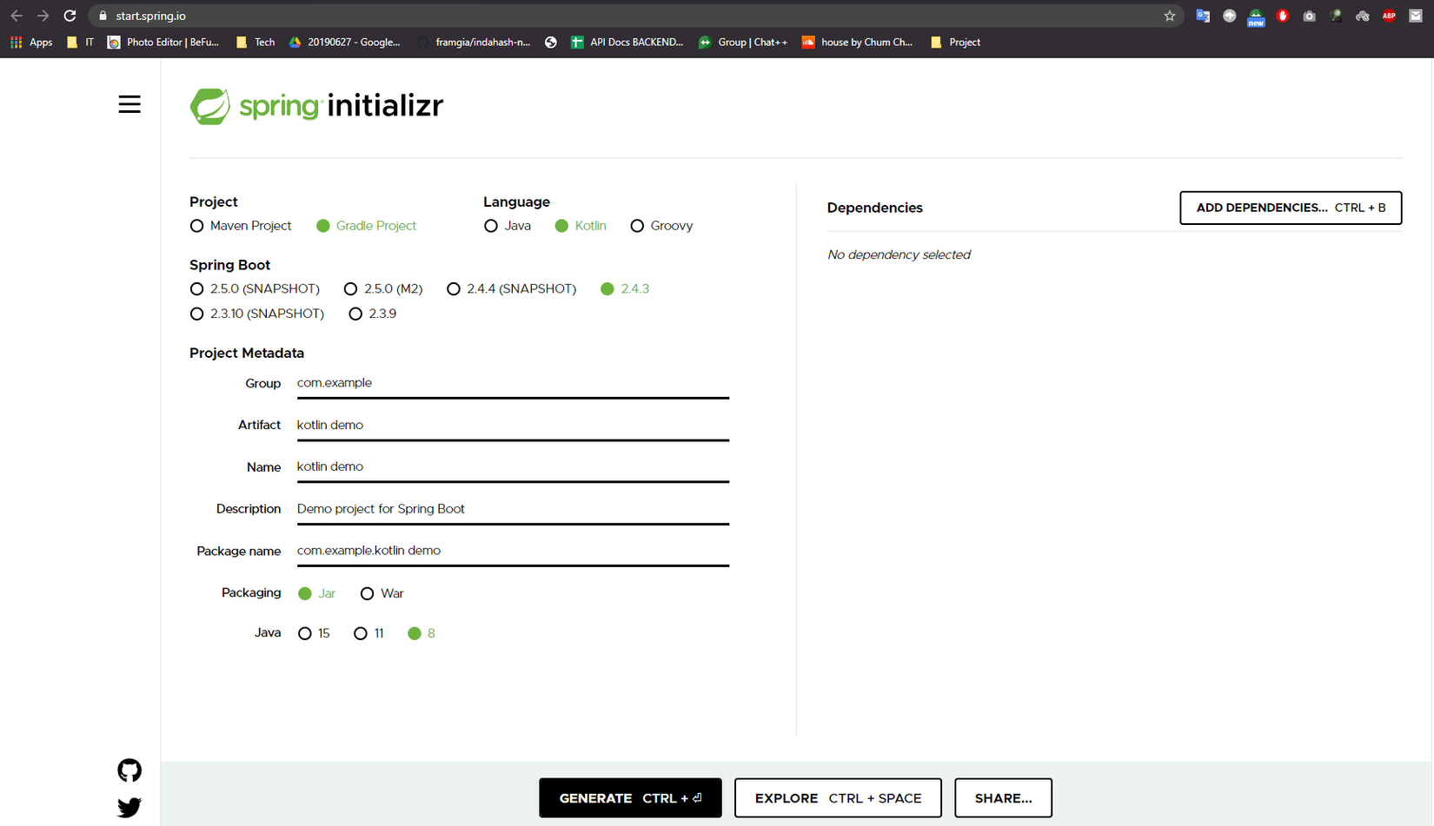This screenshot has height=826, width=1434.
Task: Open the IT bookmarks folder
Action: tap(80, 42)
